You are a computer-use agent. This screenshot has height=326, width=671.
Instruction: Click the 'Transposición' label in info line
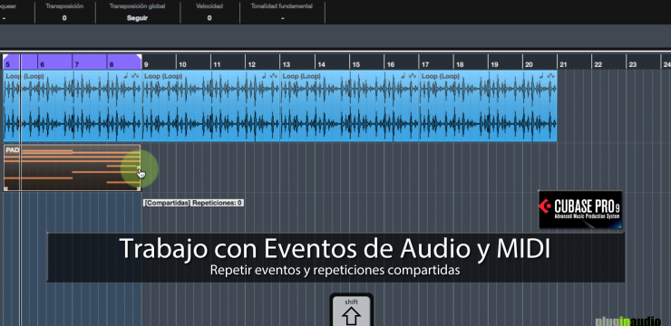64,6
